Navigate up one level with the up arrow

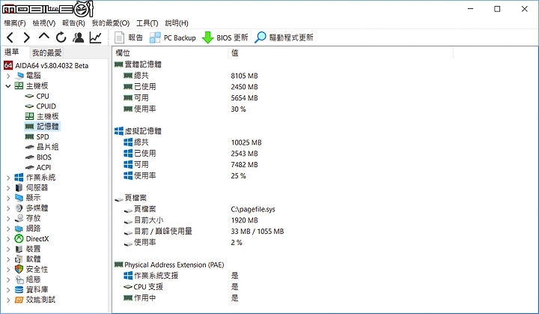(x=44, y=37)
